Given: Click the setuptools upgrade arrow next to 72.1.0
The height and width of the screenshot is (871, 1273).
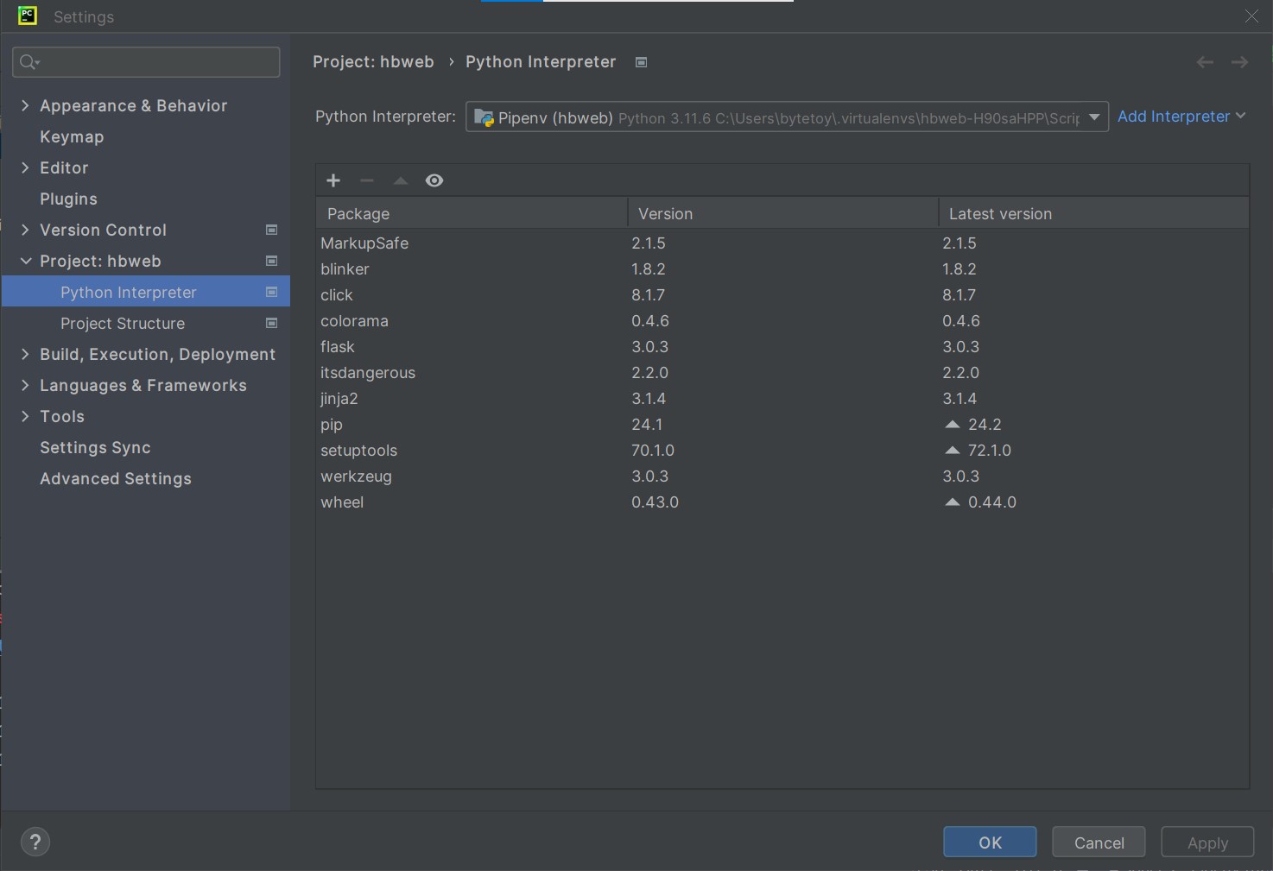Looking at the screenshot, I should click(953, 450).
